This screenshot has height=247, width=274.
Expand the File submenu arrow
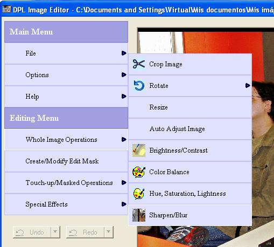pos(124,53)
